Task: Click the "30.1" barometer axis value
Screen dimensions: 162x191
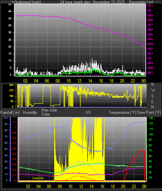Action: 150,6
